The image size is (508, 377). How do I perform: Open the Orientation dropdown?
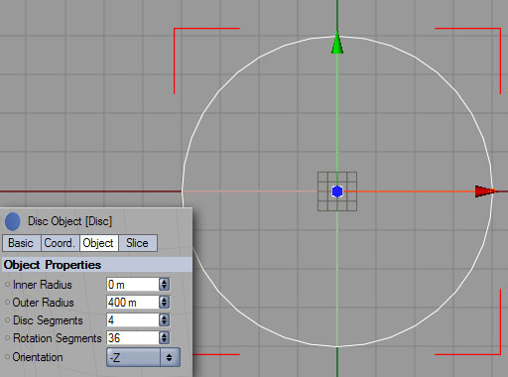click(x=143, y=357)
